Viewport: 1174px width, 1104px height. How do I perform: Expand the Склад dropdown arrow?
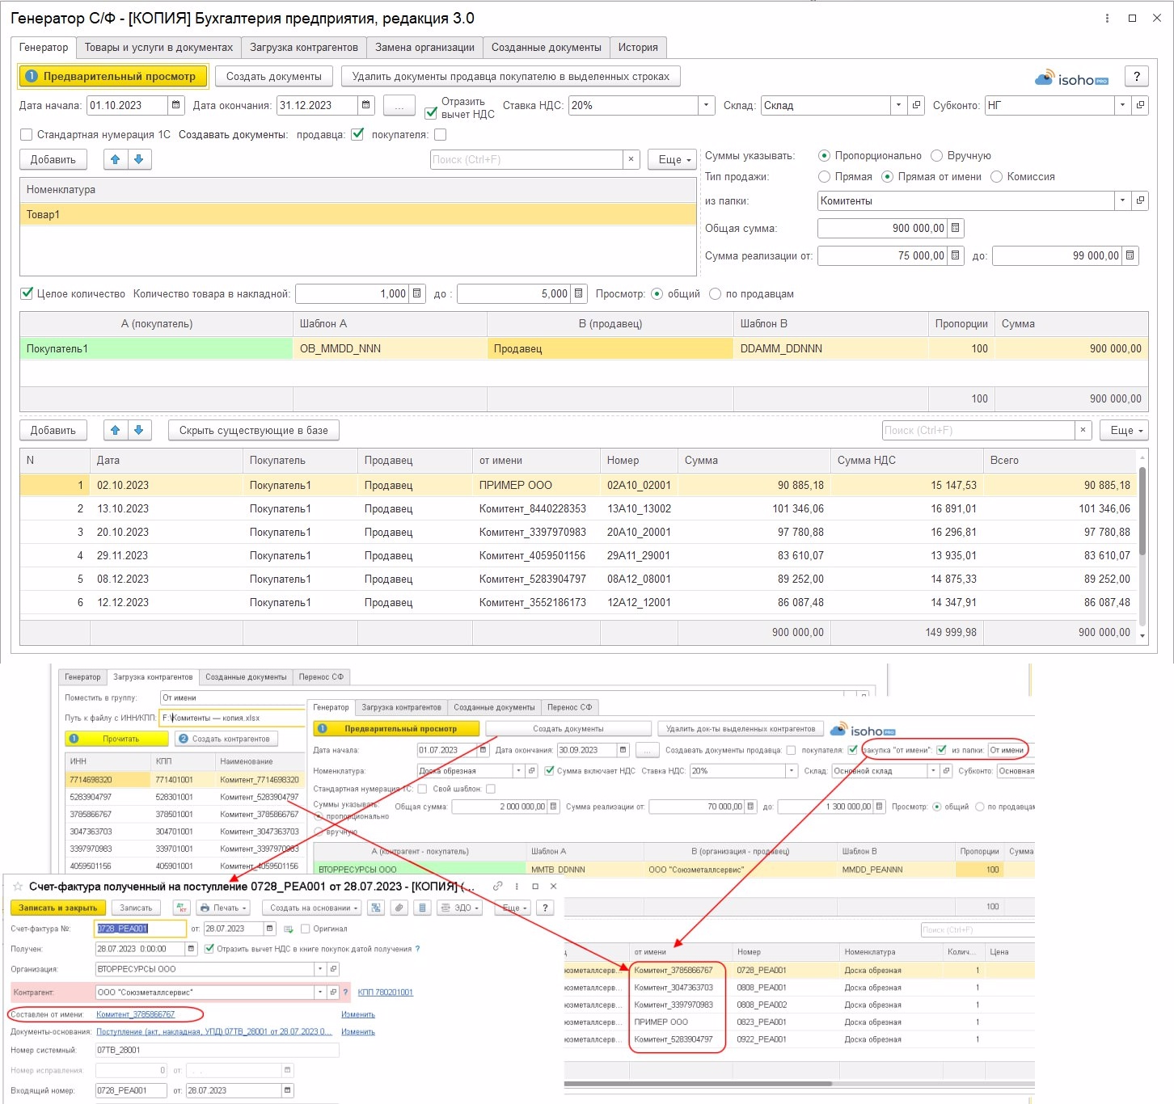(898, 105)
